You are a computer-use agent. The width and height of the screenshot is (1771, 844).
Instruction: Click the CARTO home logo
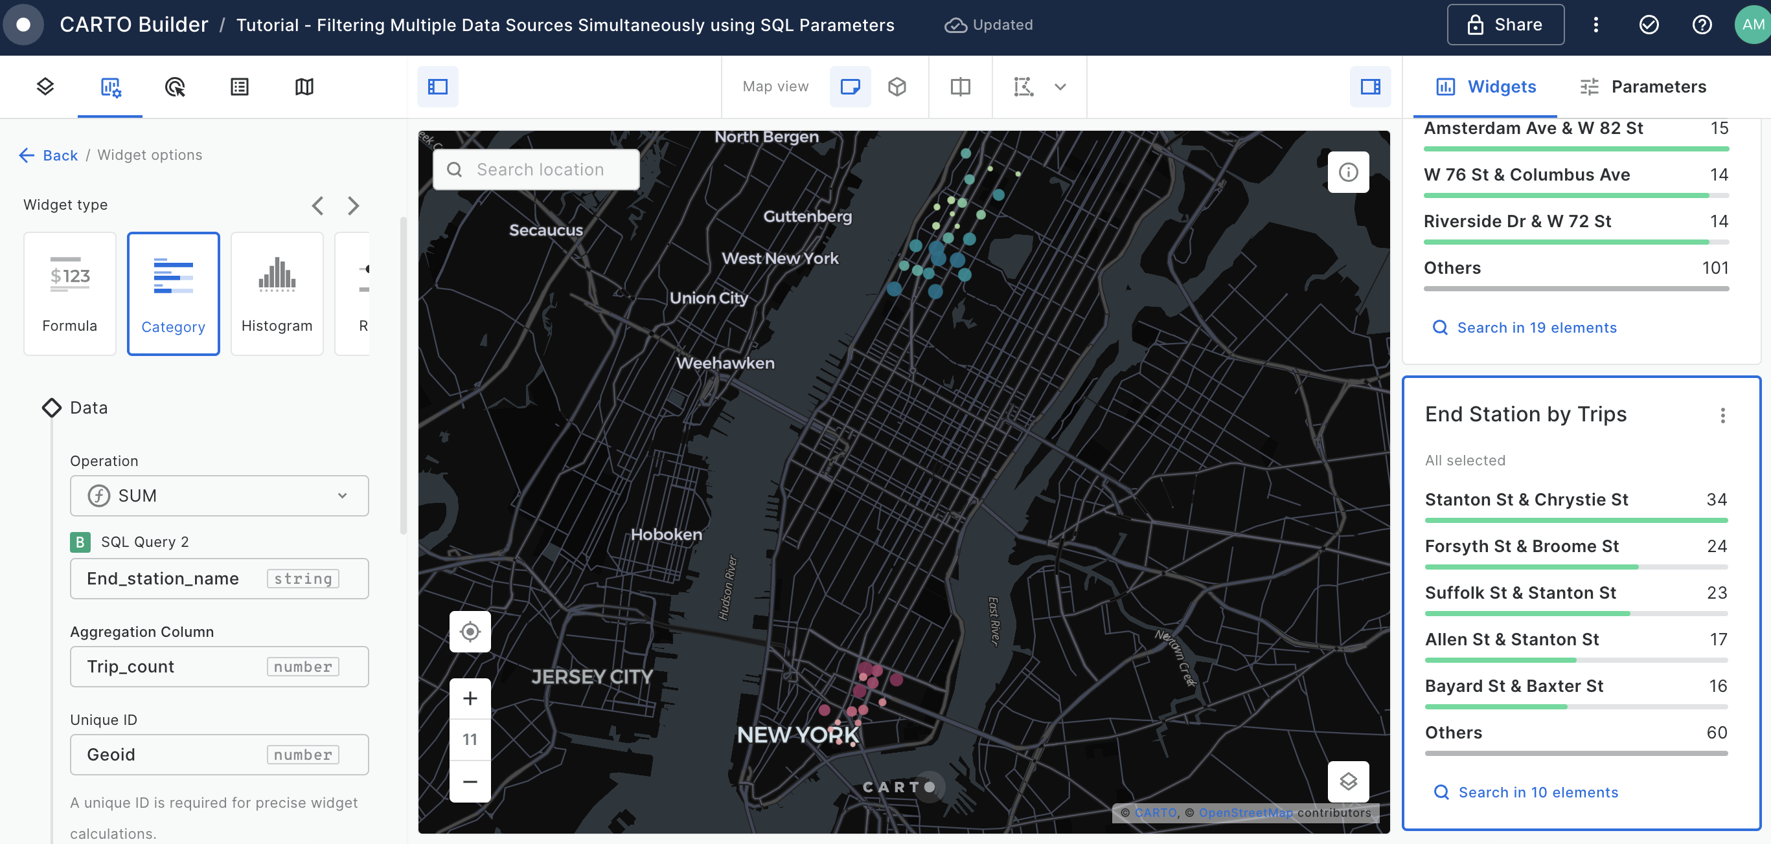23,25
